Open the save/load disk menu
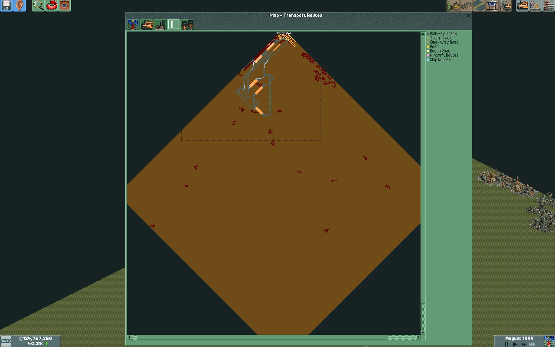555x347 pixels. (x=6, y=6)
